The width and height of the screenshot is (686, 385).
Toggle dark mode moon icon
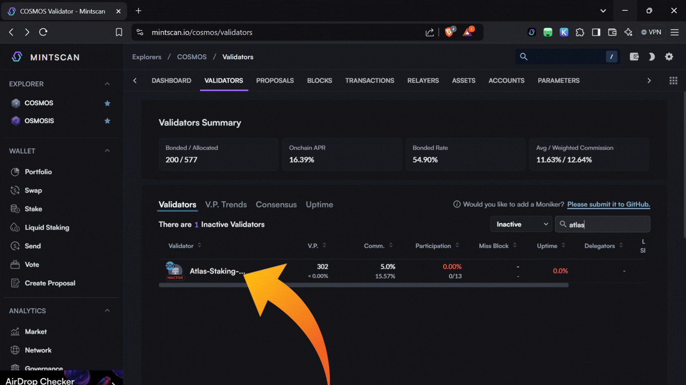pyautogui.click(x=651, y=57)
